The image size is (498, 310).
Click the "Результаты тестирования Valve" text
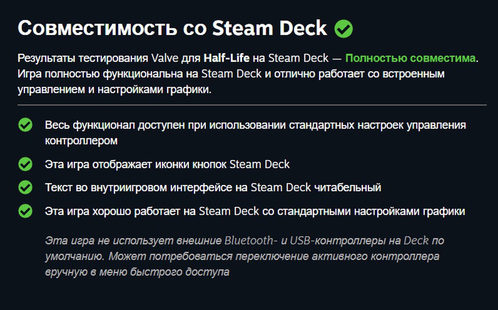pos(100,58)
